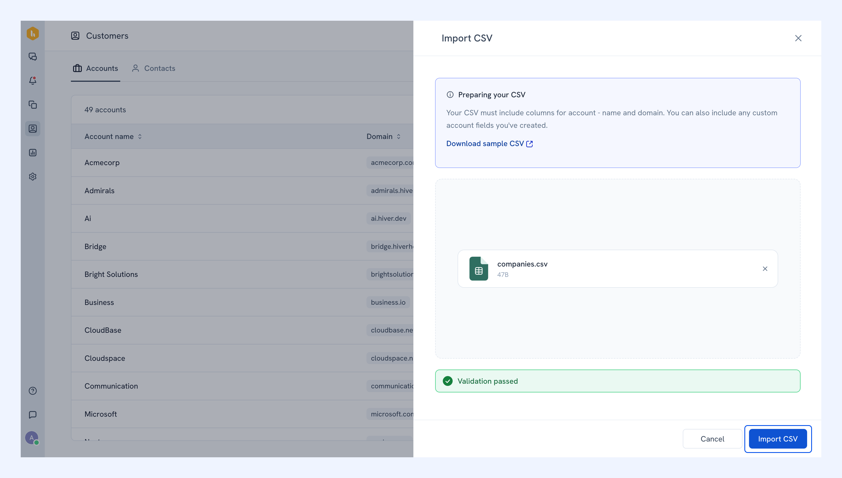Cancel the CSV import

coord(712,439)
